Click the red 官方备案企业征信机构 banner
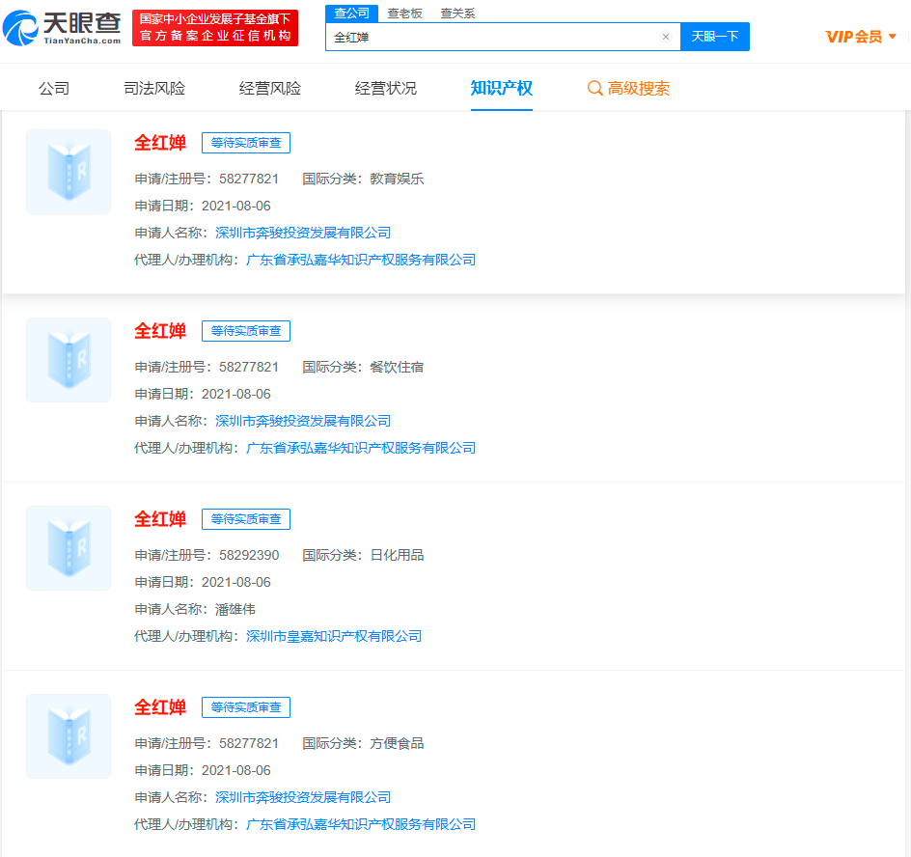 tap(215, 27)
